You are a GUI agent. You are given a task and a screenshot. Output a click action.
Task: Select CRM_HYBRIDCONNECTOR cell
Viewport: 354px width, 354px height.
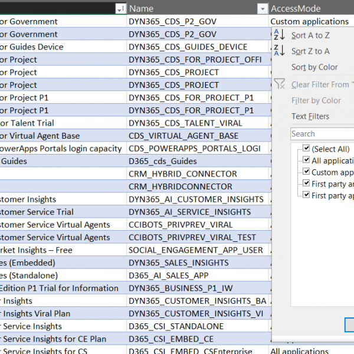pos(198,186)
